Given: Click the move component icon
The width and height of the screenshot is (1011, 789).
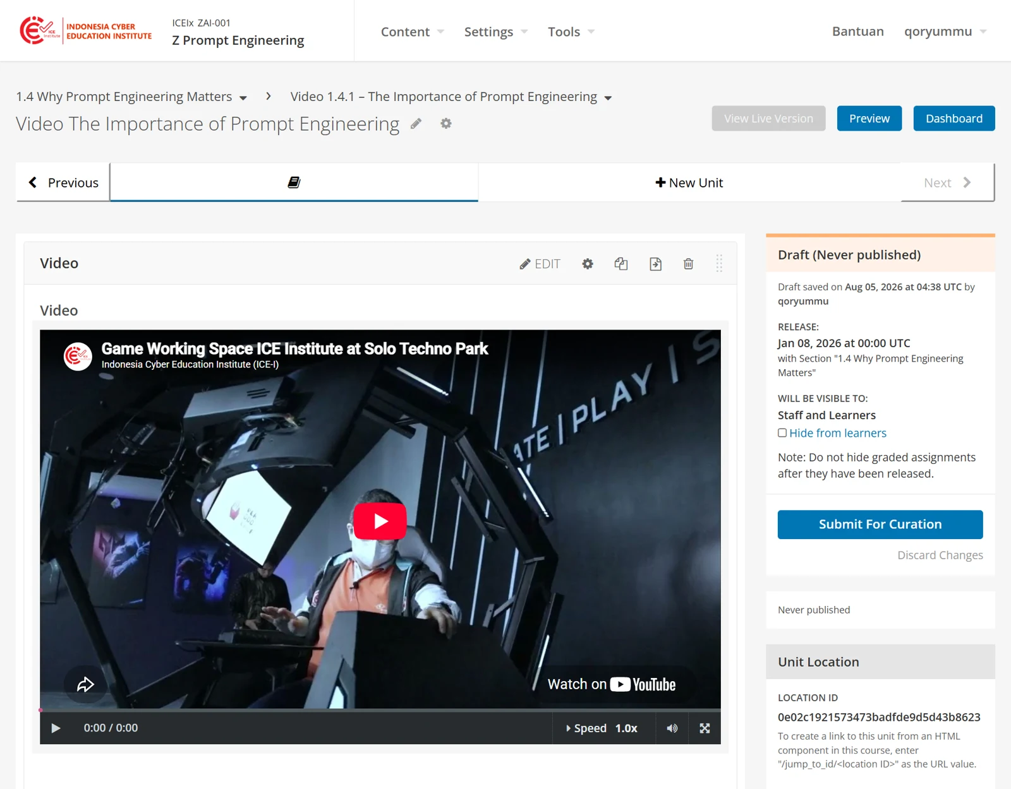Looking at the screenshot, I should tap(656, 264).
